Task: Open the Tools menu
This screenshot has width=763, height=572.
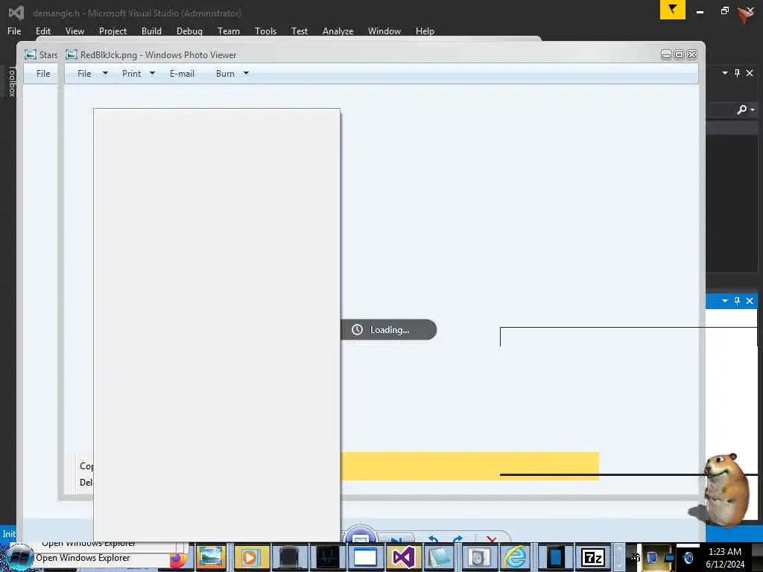Action: coord(266,31)
